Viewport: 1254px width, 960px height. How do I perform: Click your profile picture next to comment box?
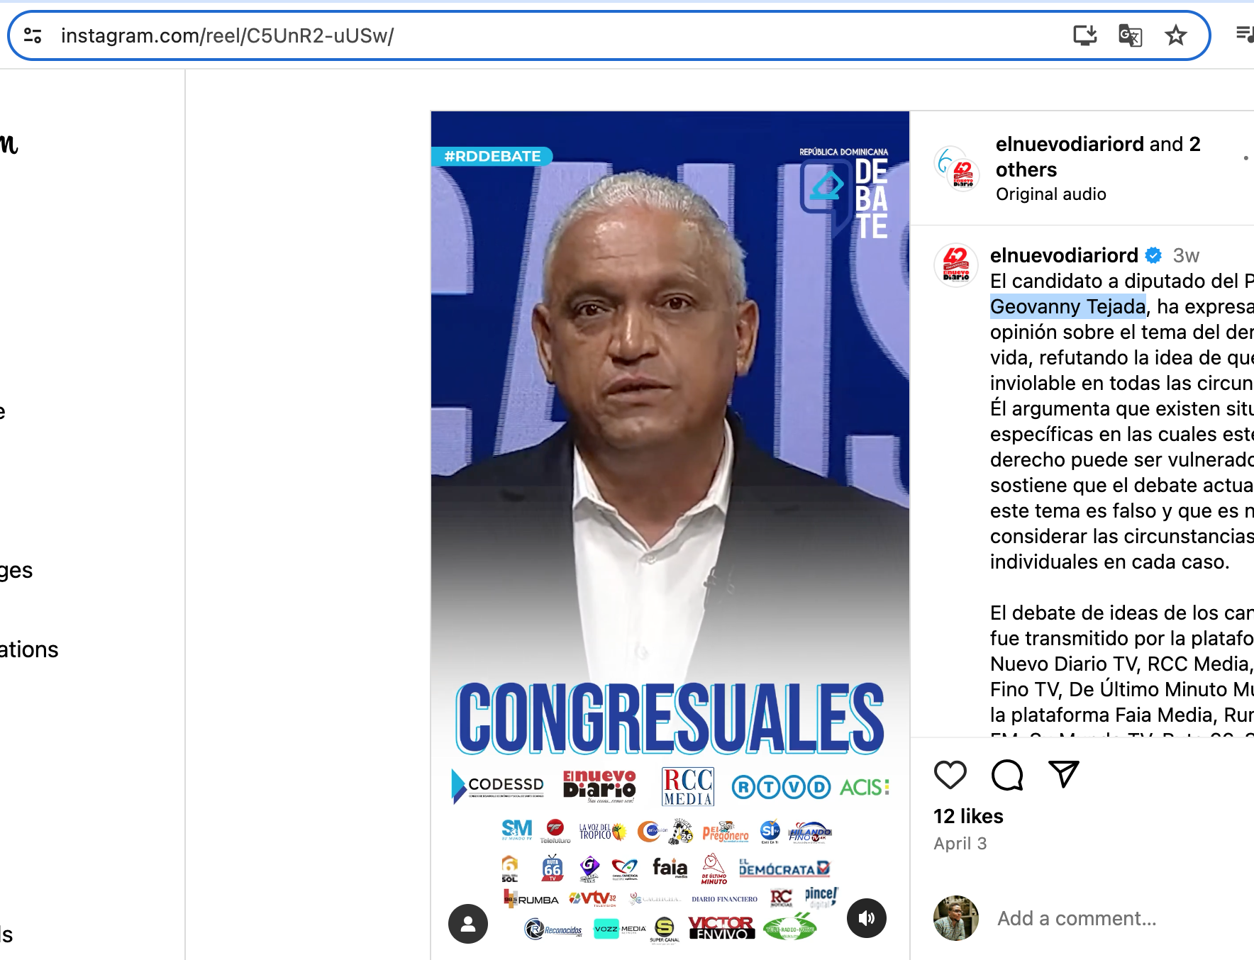pyautogui.click(x=955, y=918)
